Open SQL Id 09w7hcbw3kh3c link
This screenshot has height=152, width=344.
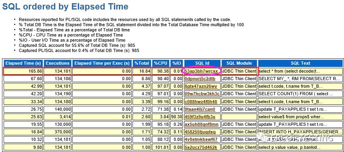(x=202, y=94)
